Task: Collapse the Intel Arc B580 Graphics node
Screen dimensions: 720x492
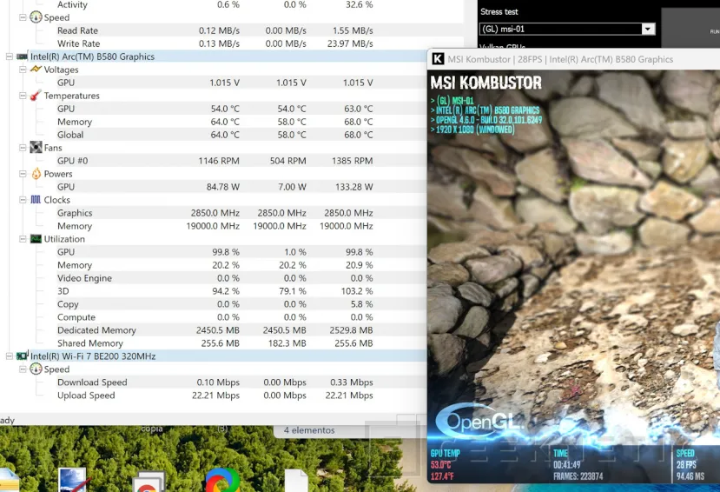Action: pyautogui.click(x=10, y=57)
